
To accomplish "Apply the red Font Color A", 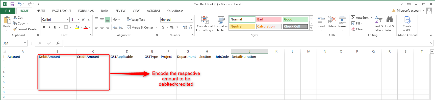I will pos(86,27).
